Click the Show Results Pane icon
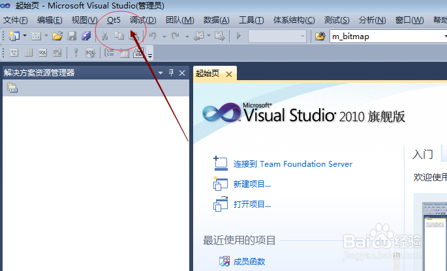The height and width of the screenshot is (271, 447). [57, 53]
